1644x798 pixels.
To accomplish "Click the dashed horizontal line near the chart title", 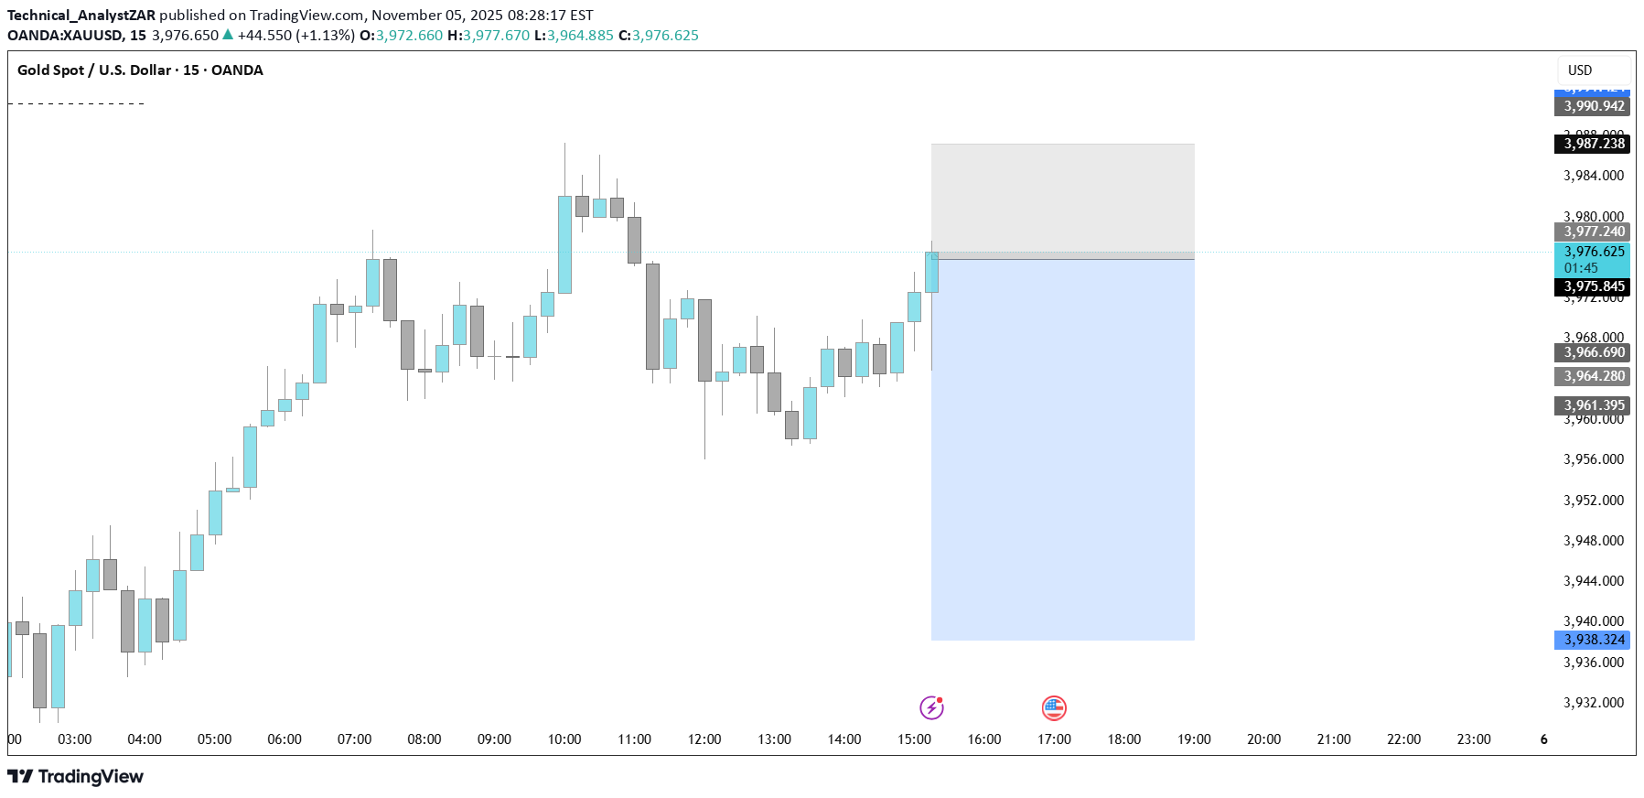I will click(x=76, y=104).
